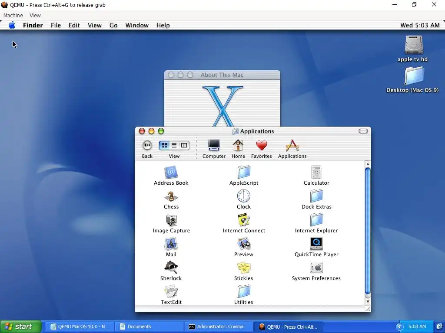Screen dimensions: 445x333
Task: Launch Internet Connect
Action: pos(244,220)
